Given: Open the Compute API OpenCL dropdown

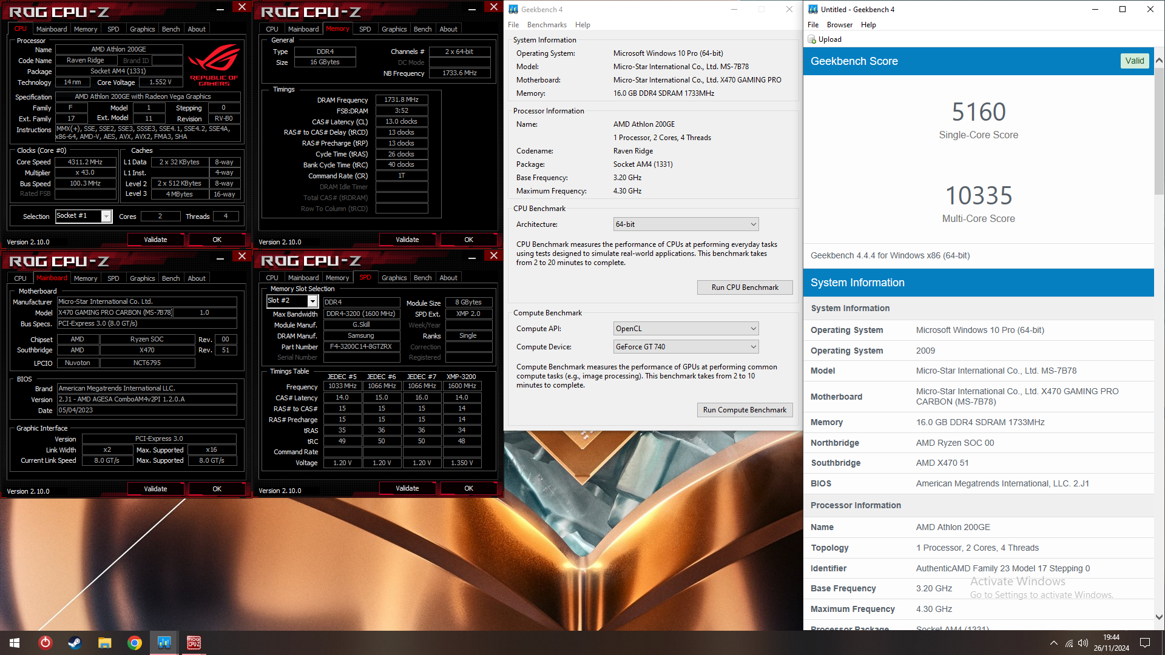Looking at the screenshot, I should (686, 329).
